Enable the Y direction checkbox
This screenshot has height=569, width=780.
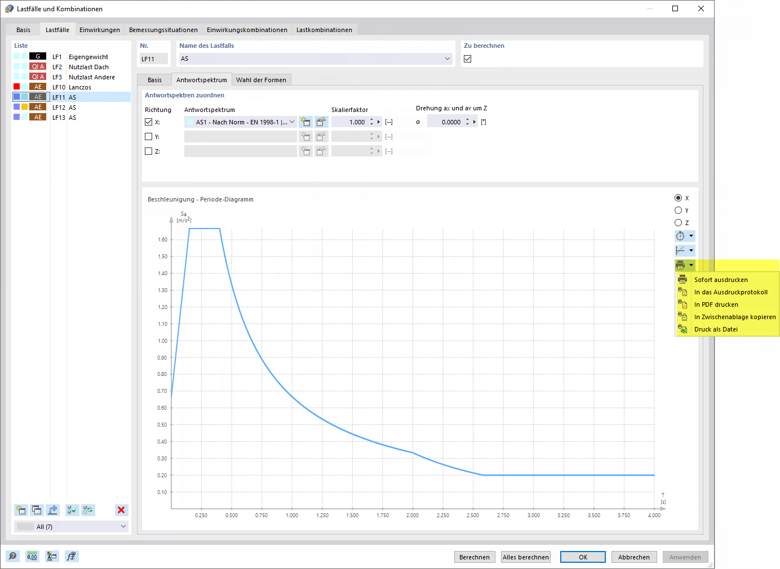coord(149,136)
